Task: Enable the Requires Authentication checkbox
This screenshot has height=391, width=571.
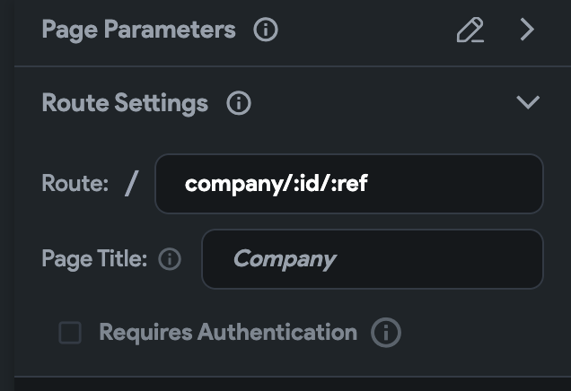Action: coord(70,334)
